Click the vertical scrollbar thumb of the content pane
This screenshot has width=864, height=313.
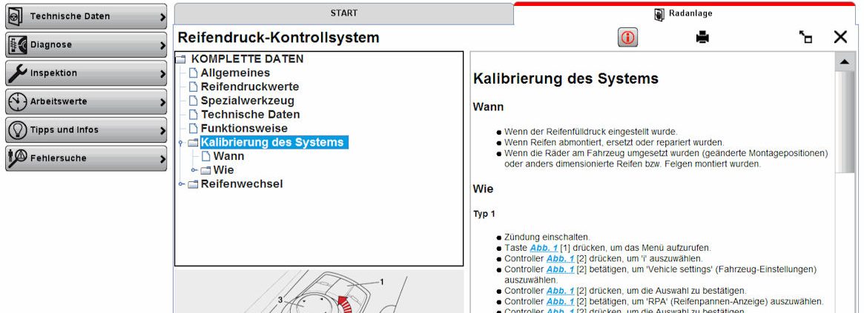click(x=844, y=122)
